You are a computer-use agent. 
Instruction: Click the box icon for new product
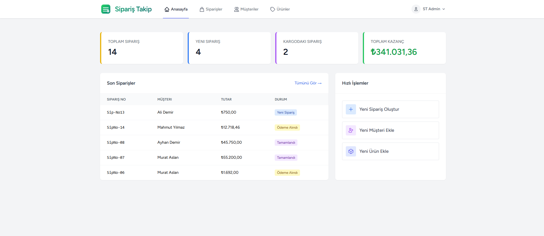[x=351, y=151]
